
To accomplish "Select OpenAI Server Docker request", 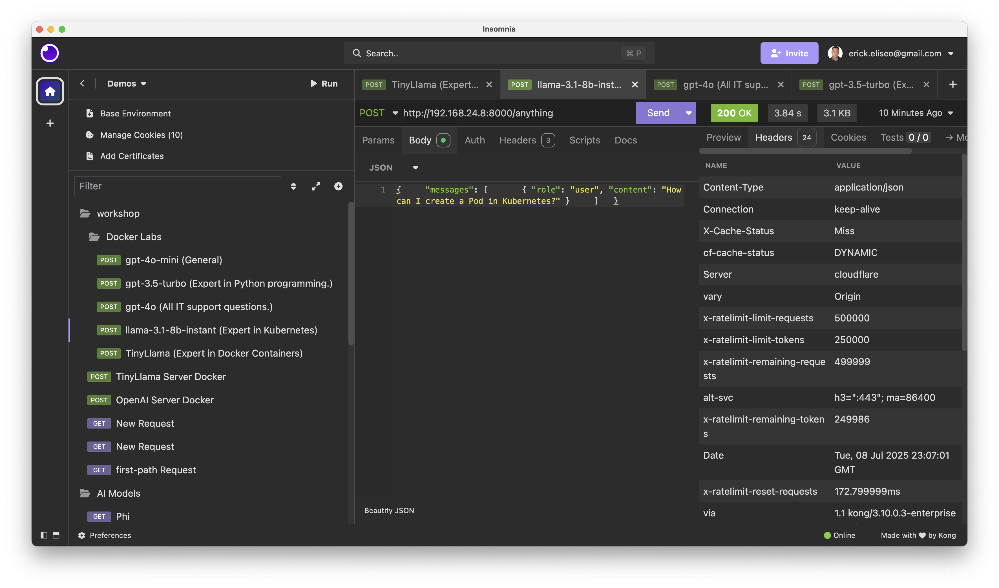I will (150, 400).
